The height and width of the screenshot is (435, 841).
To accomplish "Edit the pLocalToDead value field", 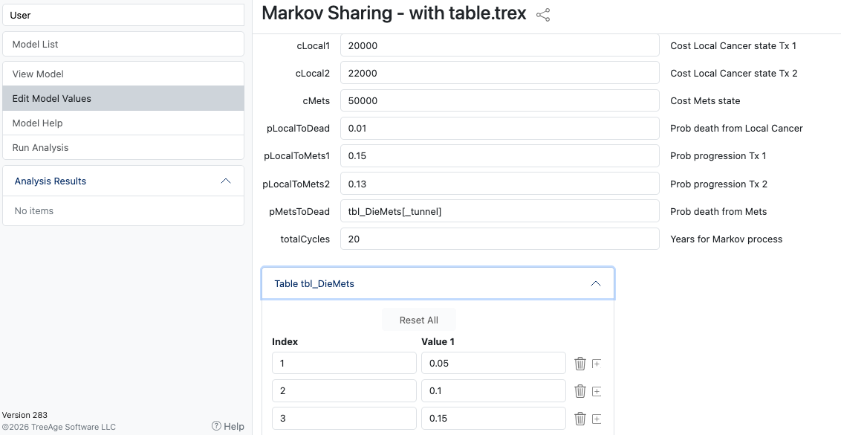I will [x=499, y=129].
